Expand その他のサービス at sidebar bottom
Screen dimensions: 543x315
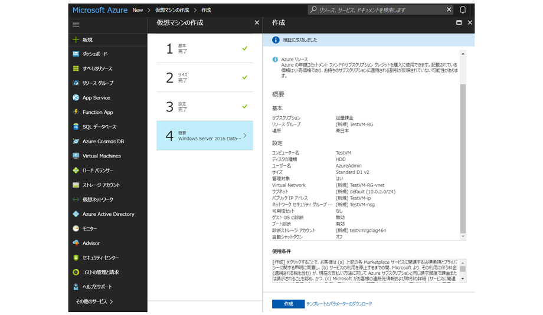94,301
